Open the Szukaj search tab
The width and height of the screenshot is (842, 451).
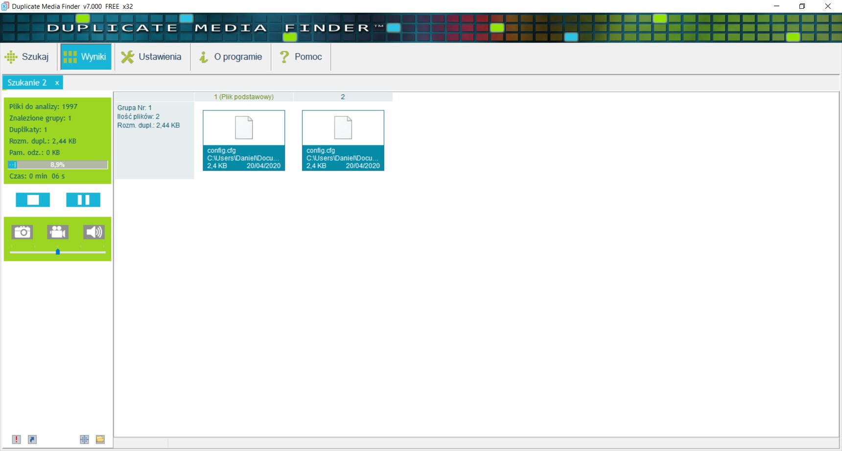(27, 57)
